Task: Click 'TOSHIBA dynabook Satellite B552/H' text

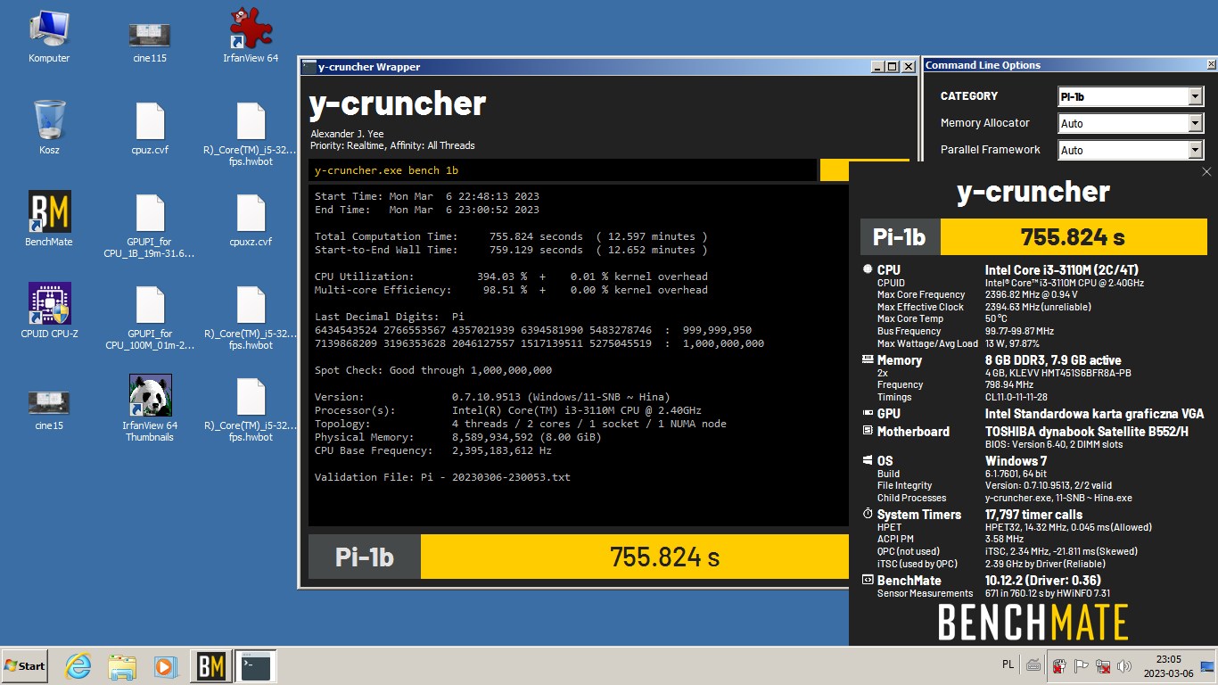Action: [x=1086, y=432]
